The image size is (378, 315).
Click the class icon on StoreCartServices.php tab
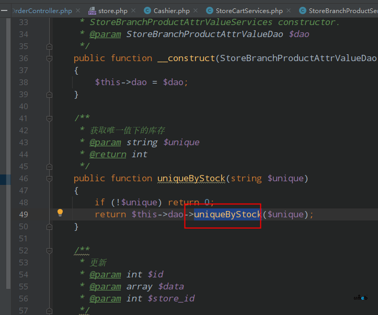[x=210, y=10]
